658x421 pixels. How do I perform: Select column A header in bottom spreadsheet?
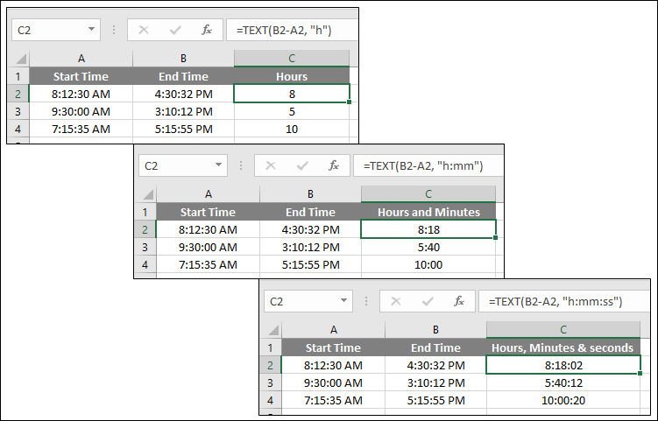pyautogui.click(x=334, y=330)
